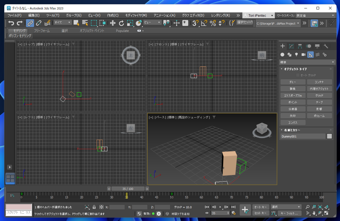Activate the Select and Link tool
This screenshot has height=221, width=340.
click(30, 23)
